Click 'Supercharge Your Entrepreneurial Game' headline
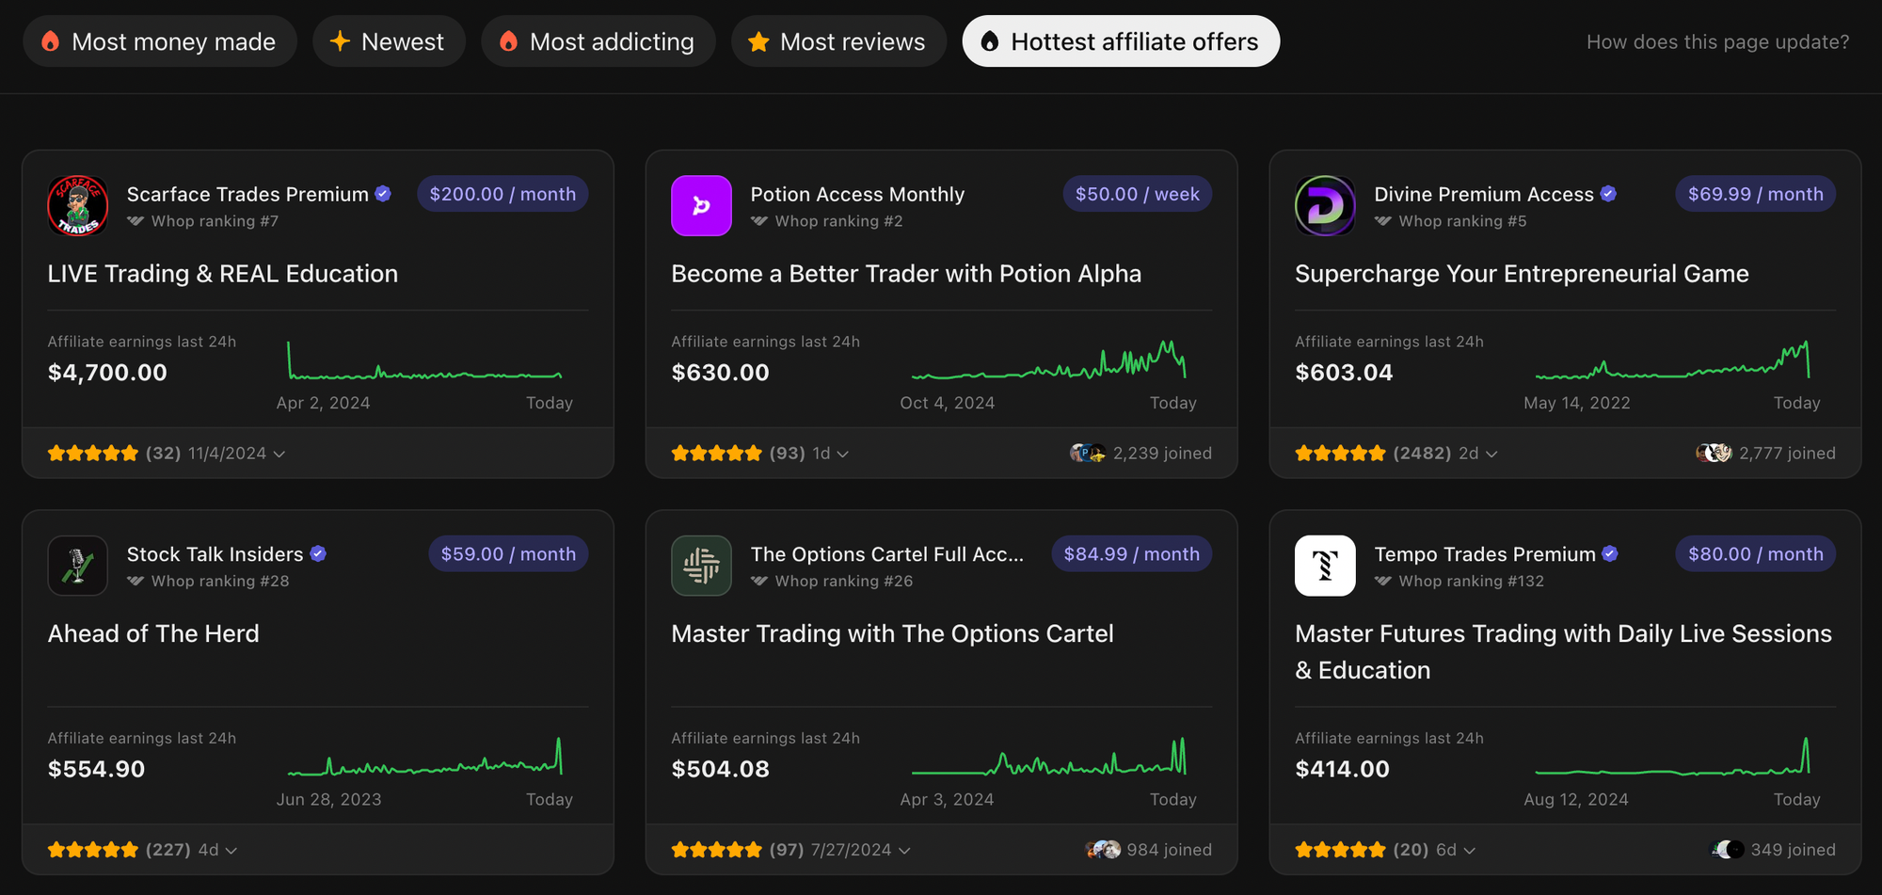This screenshot has width=1882, height=895. click(x=1522, y=274)
